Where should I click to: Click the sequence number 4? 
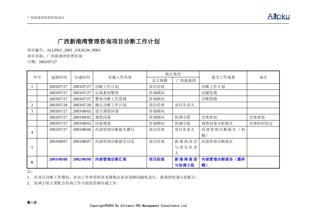(x=32, y=132)
